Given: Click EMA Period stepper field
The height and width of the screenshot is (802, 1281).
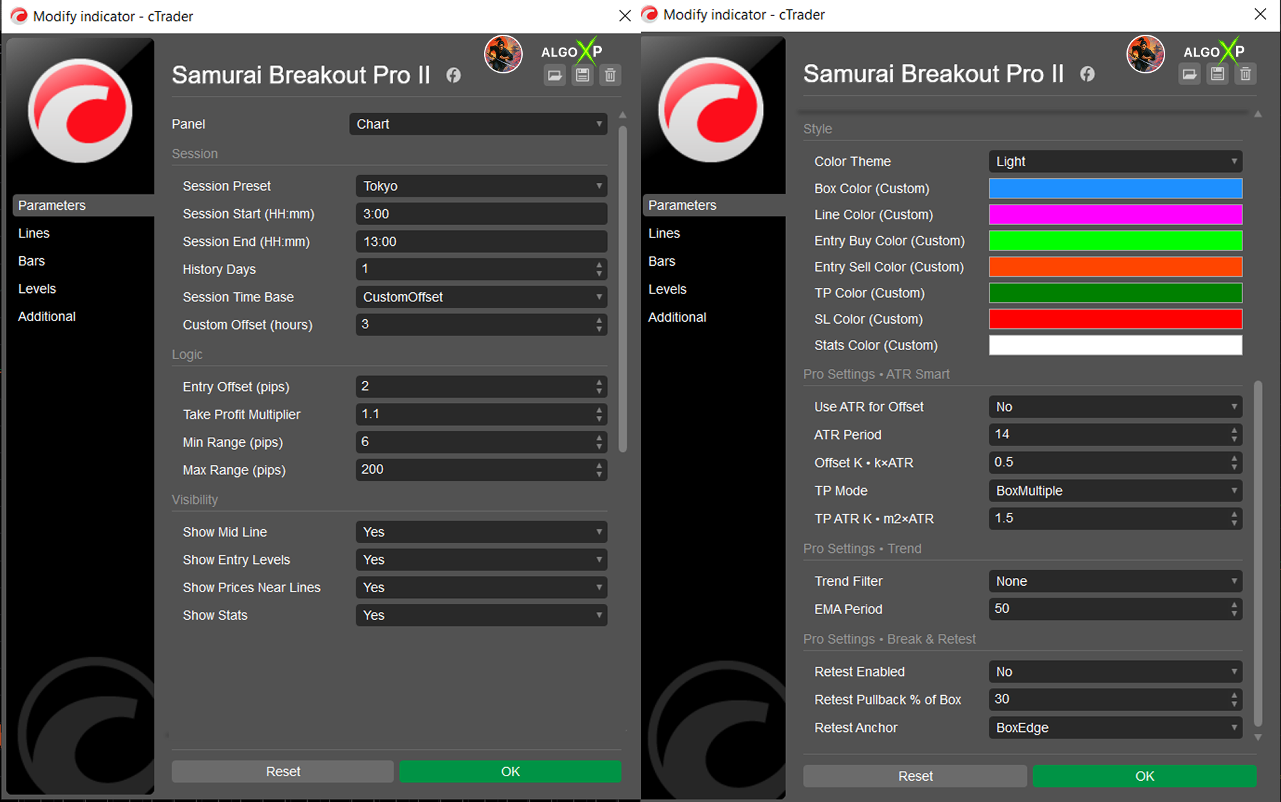Looking at the screenshot, I should click(1116, 609).
